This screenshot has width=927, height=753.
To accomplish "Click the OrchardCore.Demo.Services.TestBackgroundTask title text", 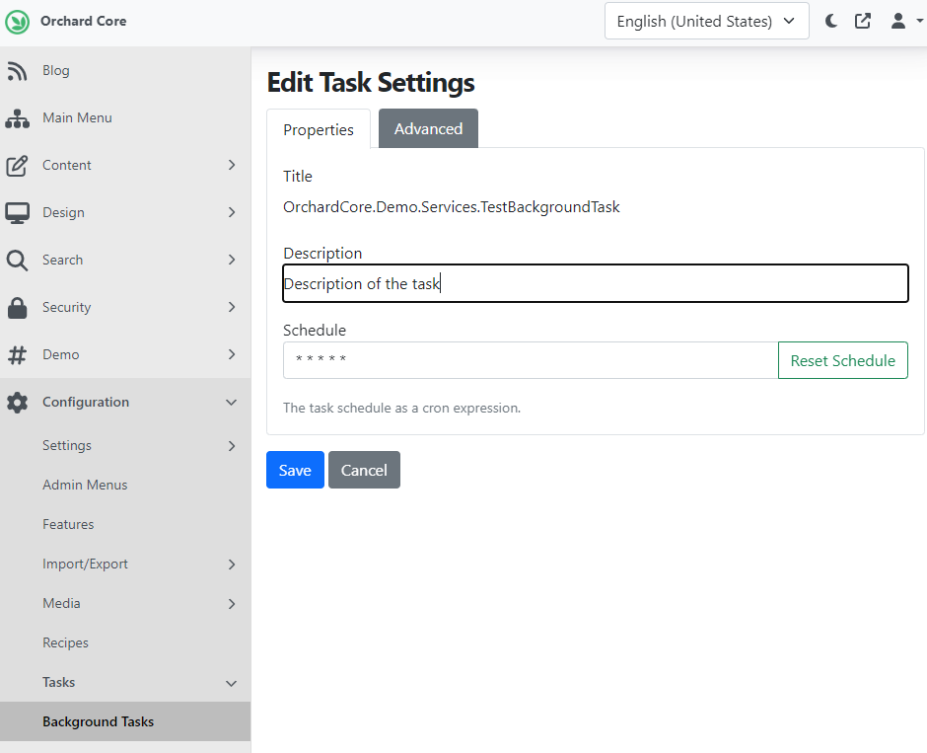I will click(452, 207).
